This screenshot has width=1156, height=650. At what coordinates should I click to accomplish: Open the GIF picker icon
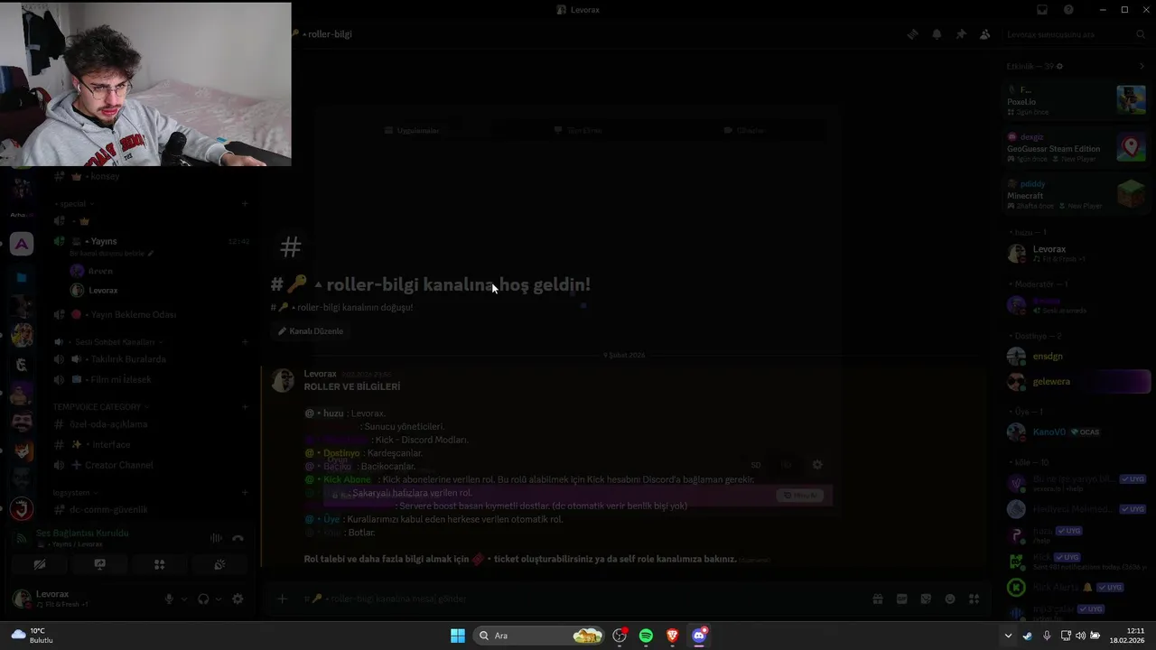(901, 599)
